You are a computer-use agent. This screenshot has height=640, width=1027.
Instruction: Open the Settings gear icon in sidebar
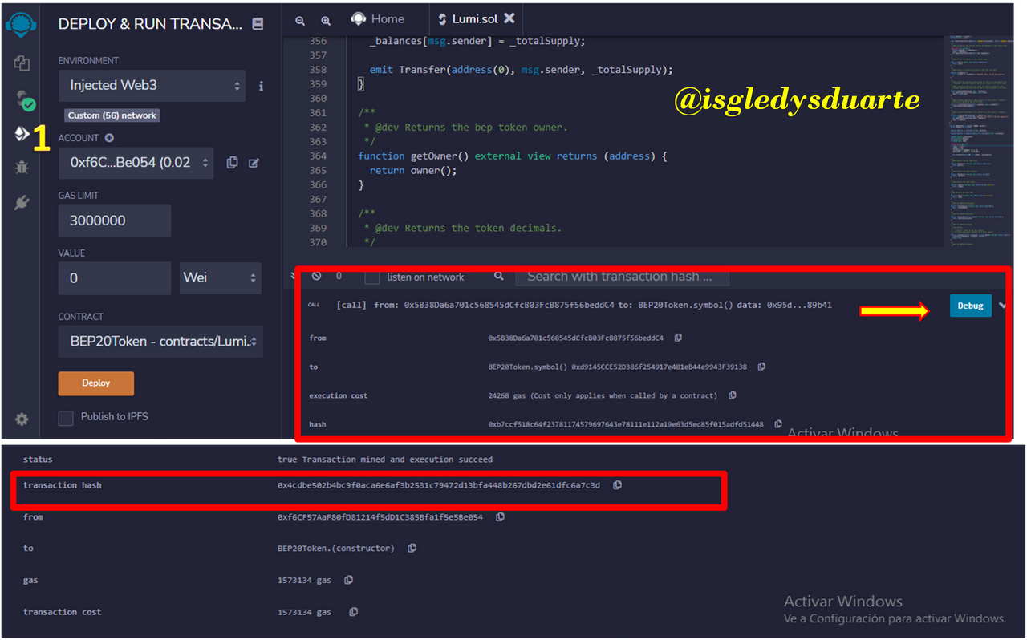(x=22, y=419)
